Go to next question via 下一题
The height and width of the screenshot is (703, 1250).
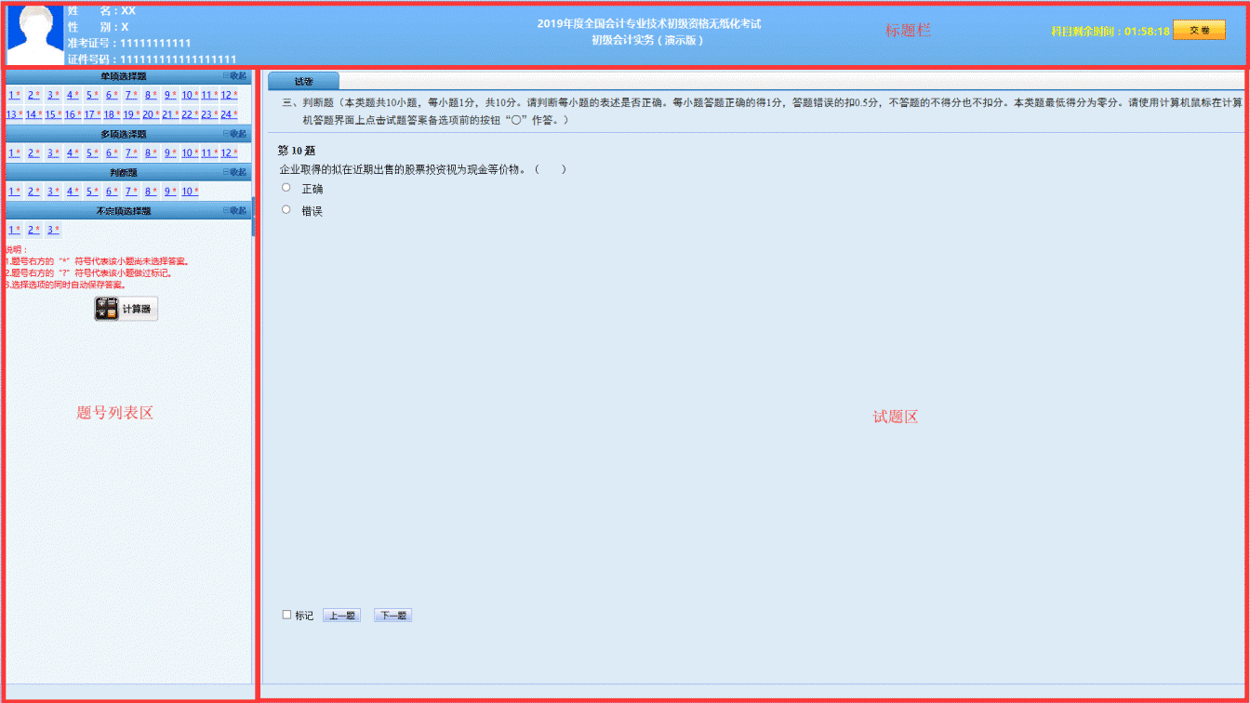tap(392, 615)
